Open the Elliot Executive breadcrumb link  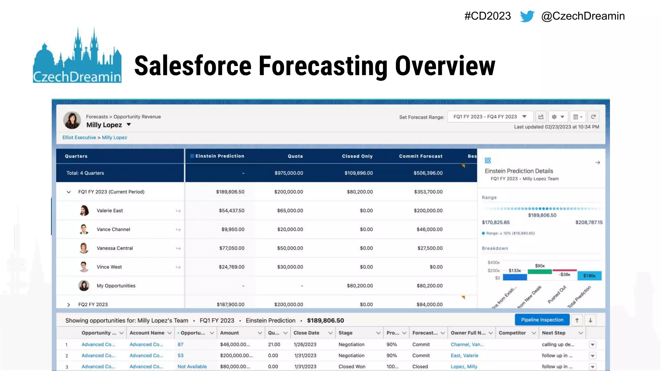[x=79, y=138]
